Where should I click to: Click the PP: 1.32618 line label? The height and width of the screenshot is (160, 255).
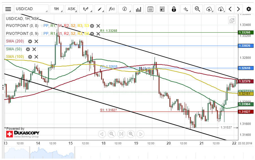click(x=109, y=66)
